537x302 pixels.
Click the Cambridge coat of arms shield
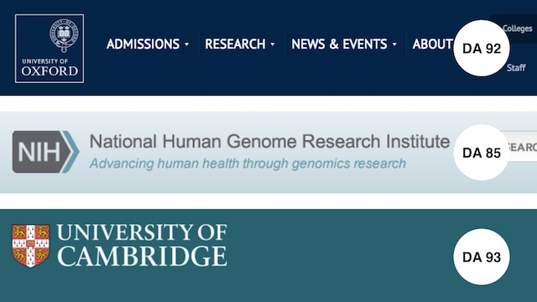(x=30, y=246)
